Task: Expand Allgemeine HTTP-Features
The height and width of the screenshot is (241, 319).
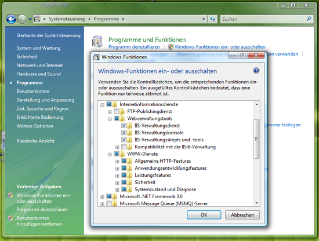Action: tap(117, 162)
